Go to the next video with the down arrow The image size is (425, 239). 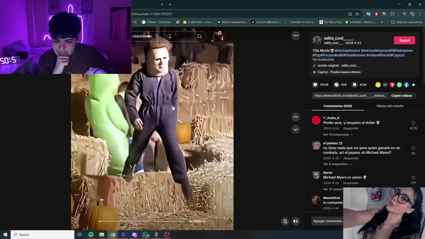296,129
